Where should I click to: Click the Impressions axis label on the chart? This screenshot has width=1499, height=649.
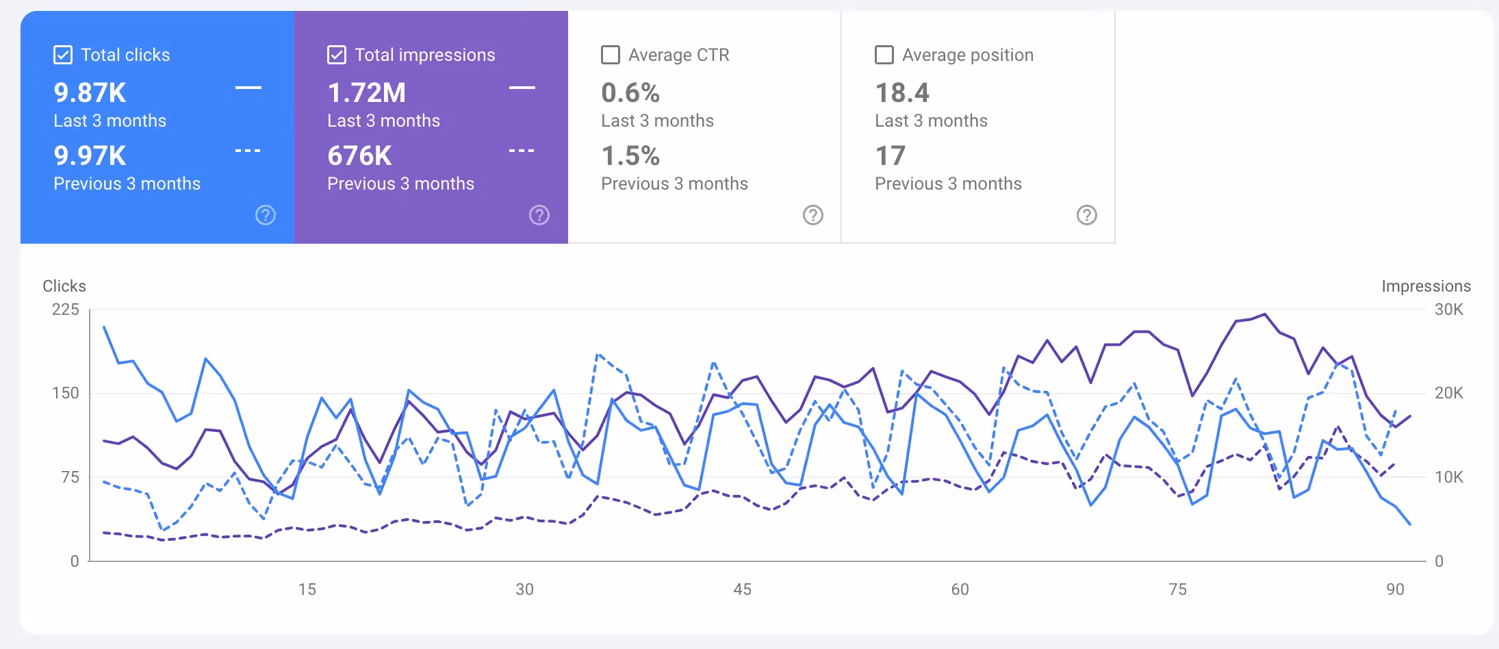1426,286
